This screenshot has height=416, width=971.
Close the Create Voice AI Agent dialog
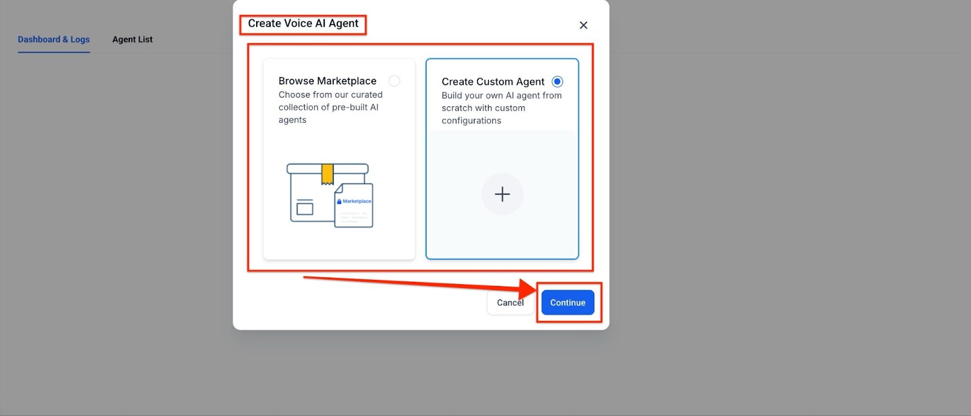[x=583, y=25]
